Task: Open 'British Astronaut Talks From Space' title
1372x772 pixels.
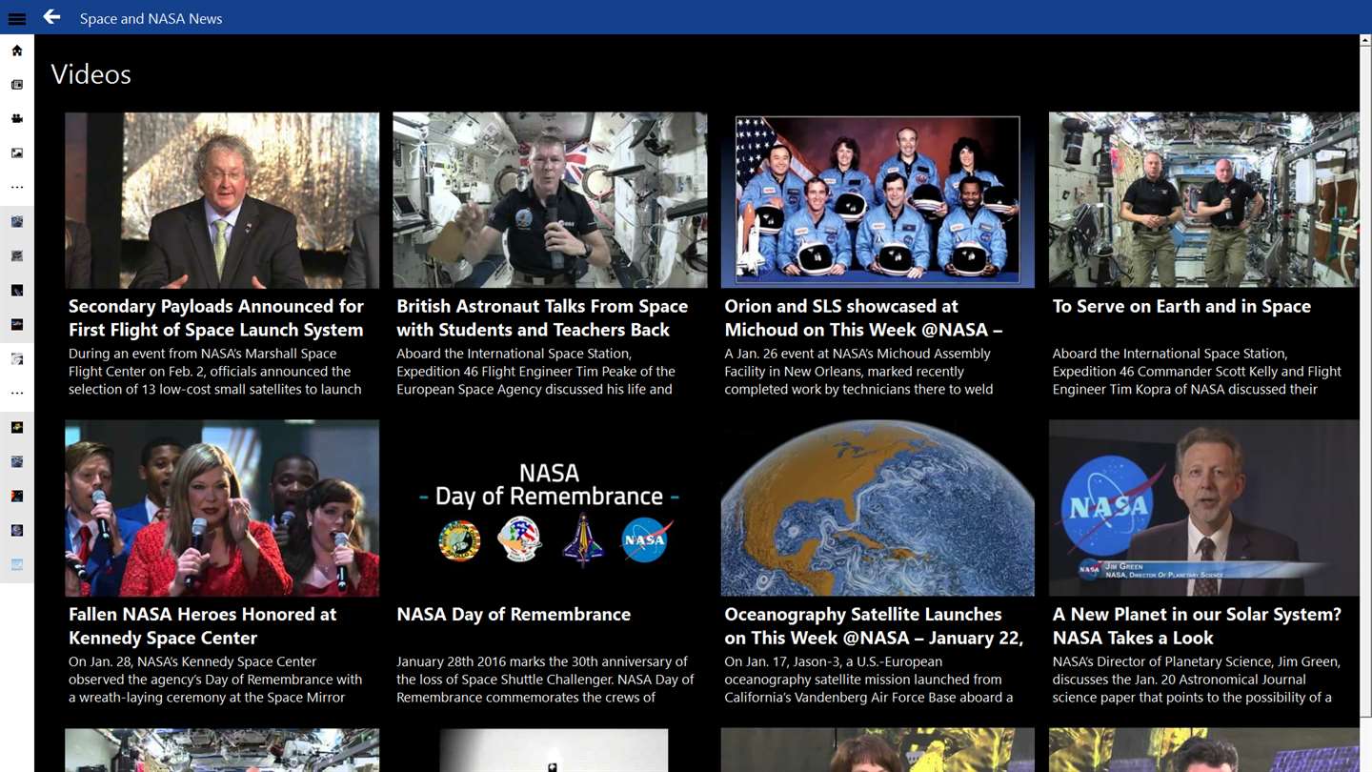Action: (x=542, y=317)
